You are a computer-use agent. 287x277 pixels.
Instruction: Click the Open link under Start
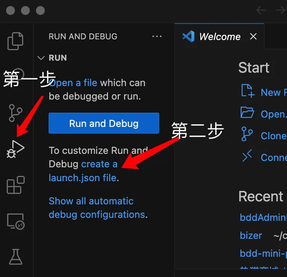click(273, 114)
